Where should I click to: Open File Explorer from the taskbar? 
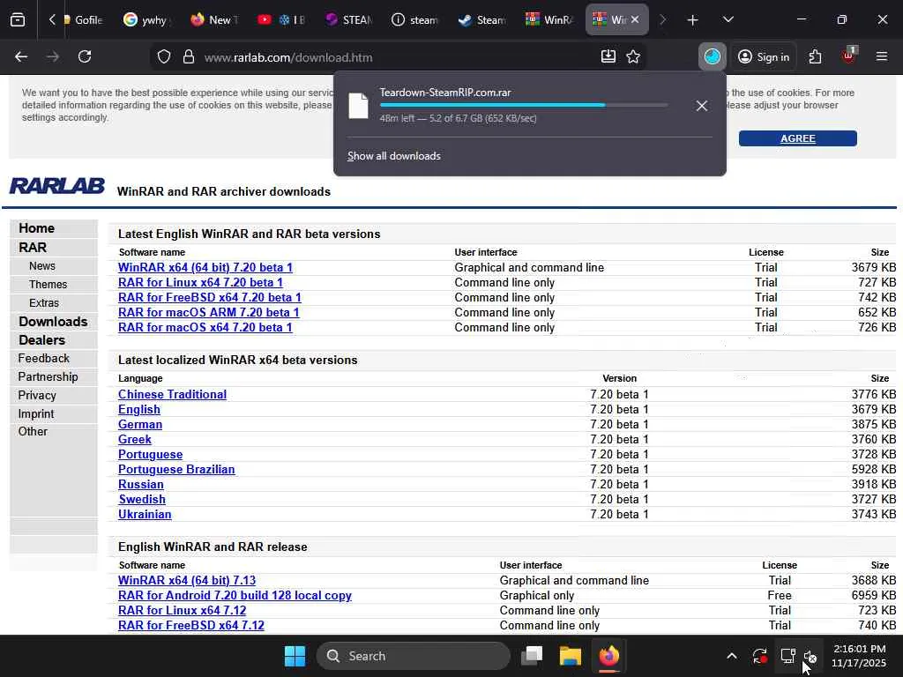click(x=571, y=656)
